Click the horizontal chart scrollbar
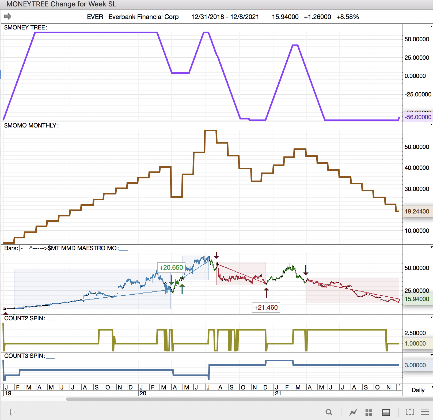 pos(241,399)
